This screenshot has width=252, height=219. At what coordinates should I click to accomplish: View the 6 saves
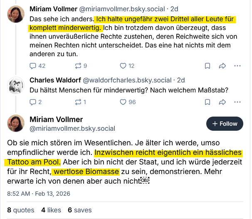coord(79,210)
